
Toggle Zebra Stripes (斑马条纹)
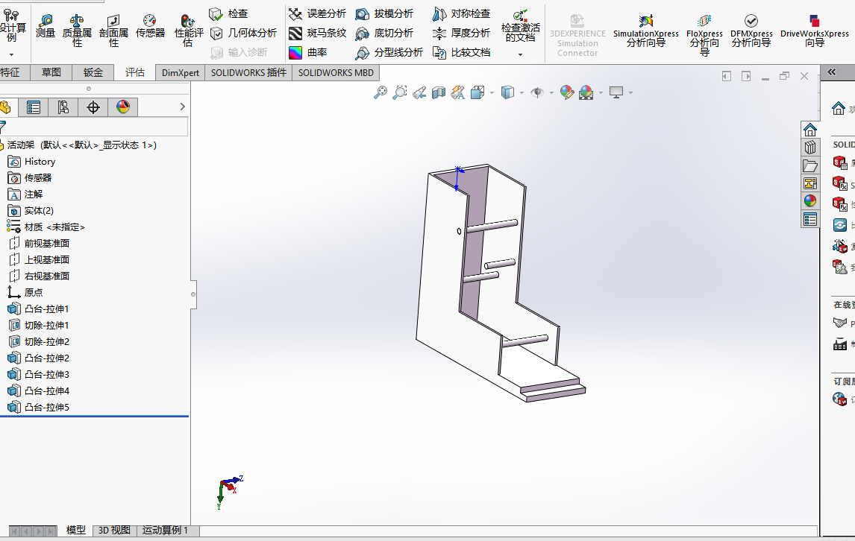[317, 34]
